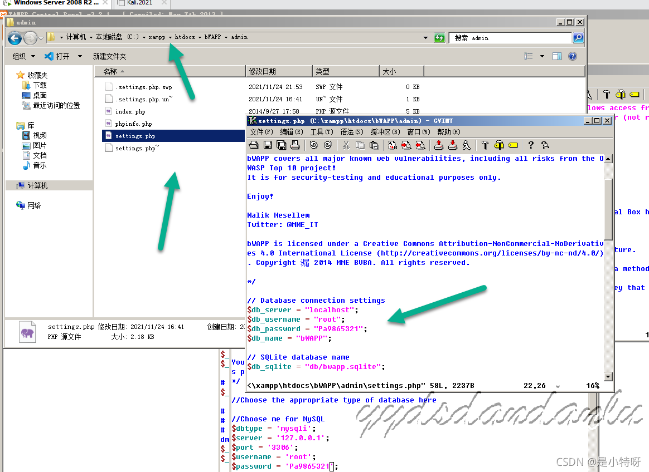
Task: Open the 帮助(H) menu in GVim
Action: pyautogui.click(x=449, y=132)
